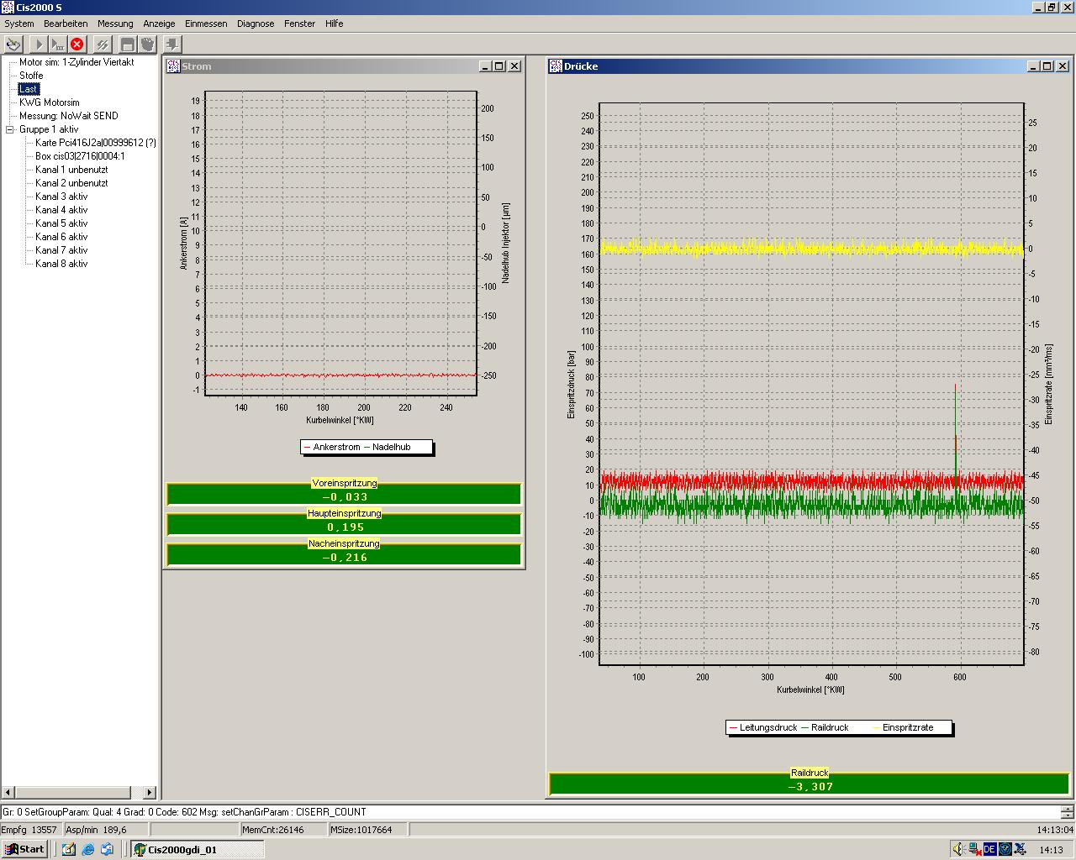1076x860 pixels.
Task: Click the tree panel horizontal scrollbar right arrow
Action: [150, 792]
